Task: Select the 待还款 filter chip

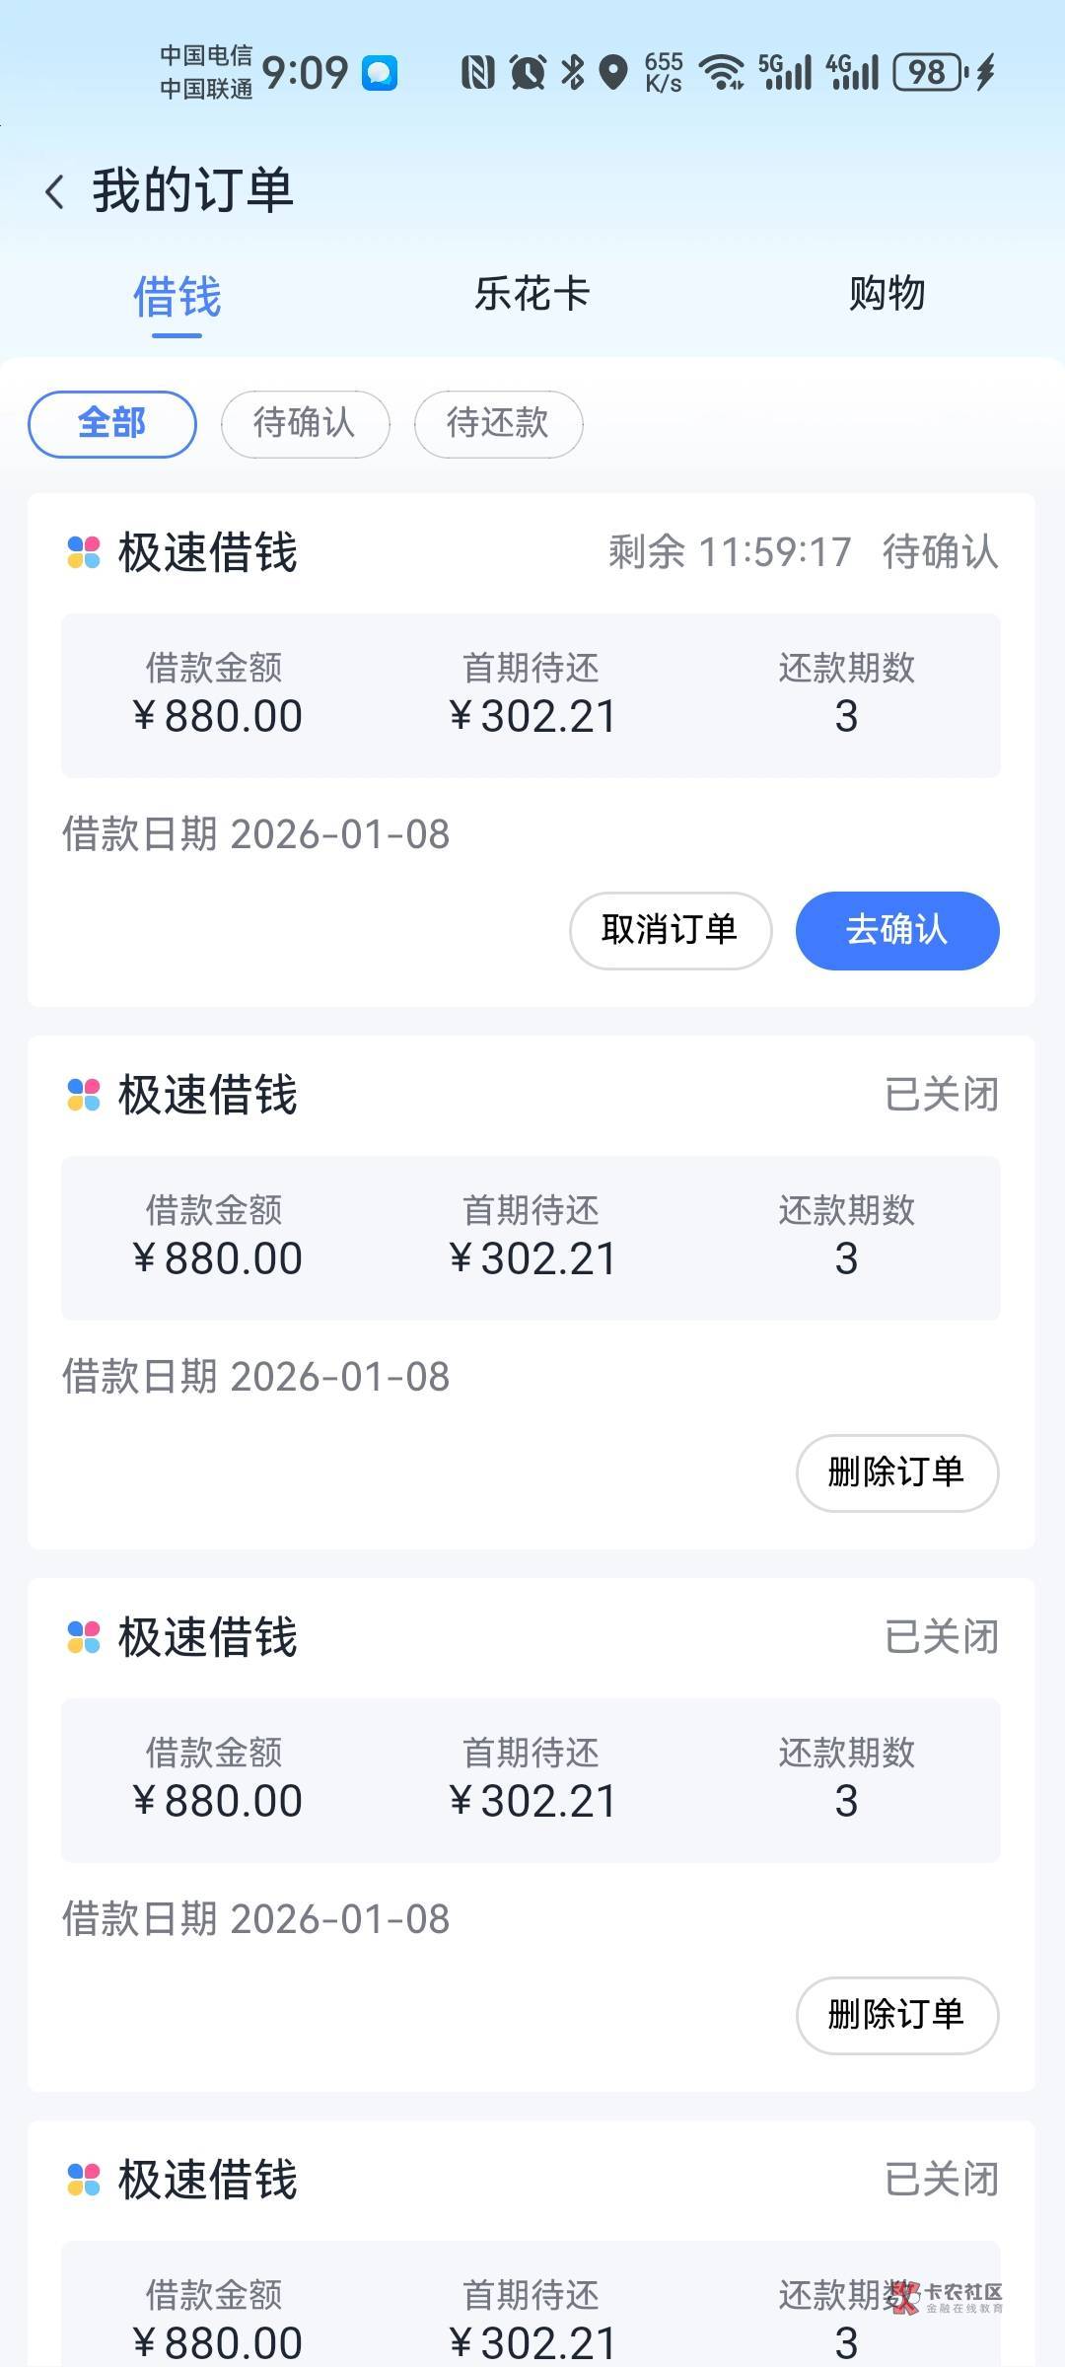Action: 498,424
